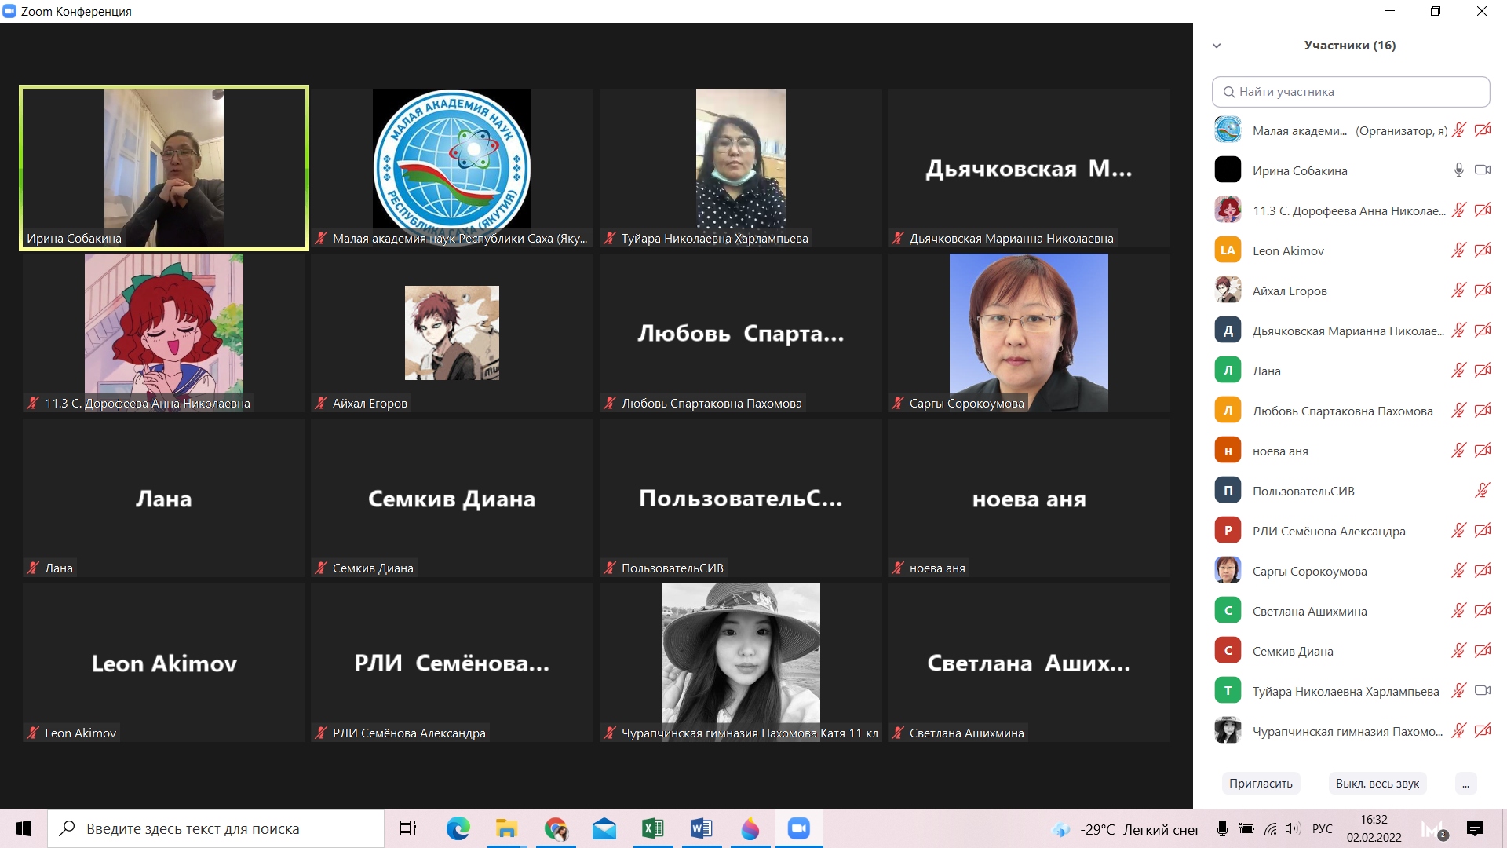This screenshot has height=848, width=1507.
Task: Click the Zoom icon in the taskbar
Action: pyautogui.click(x=798, y=828)
